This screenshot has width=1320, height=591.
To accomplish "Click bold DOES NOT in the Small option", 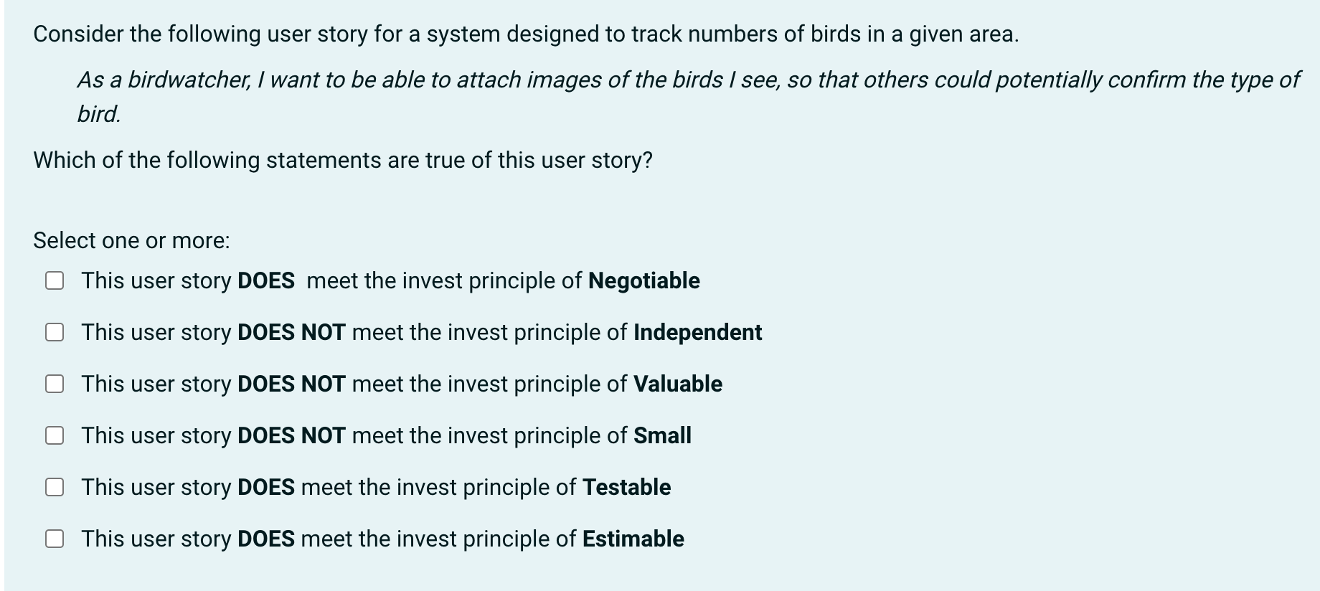I will coord(291,435).
